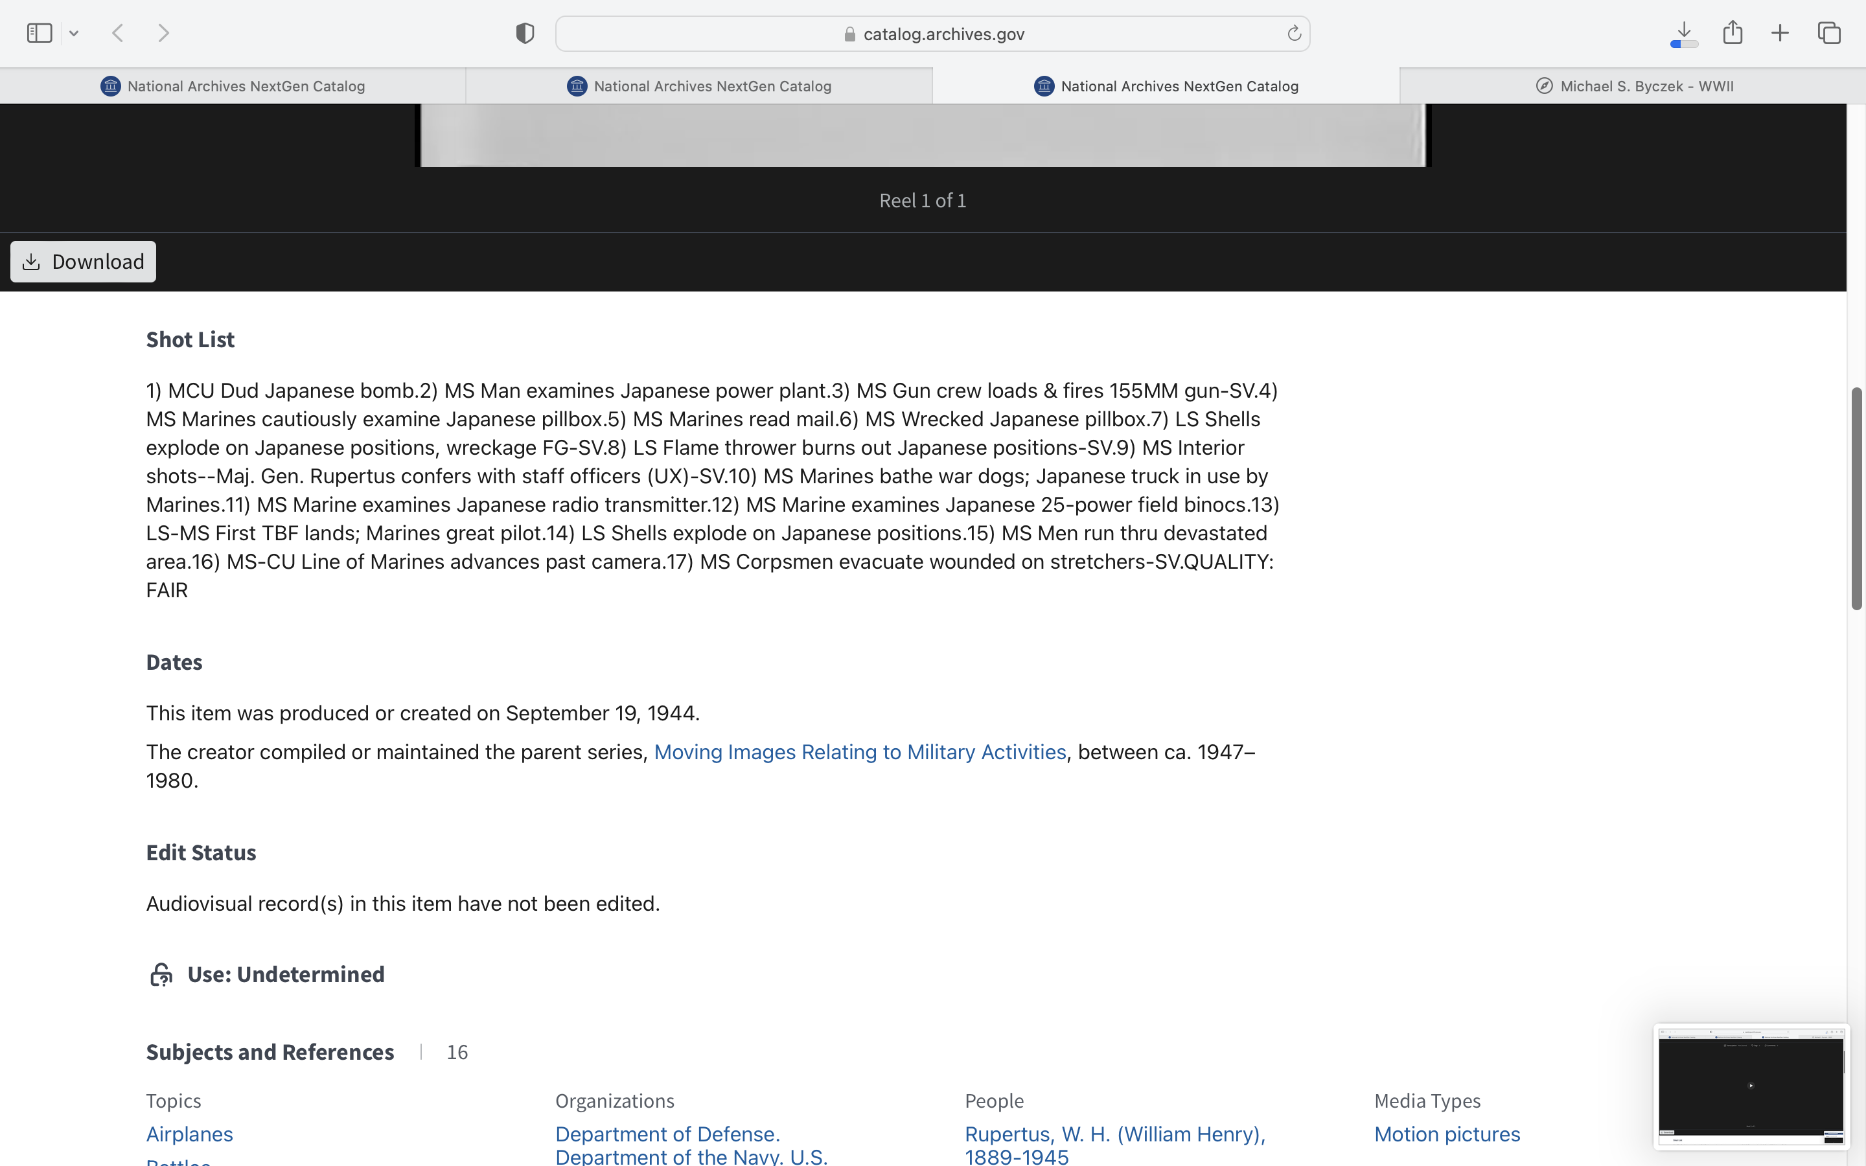Viewport: 1866px width, 1166px height.
Task: Open a new tab with the plus icon
Action: click(1780, 33)
